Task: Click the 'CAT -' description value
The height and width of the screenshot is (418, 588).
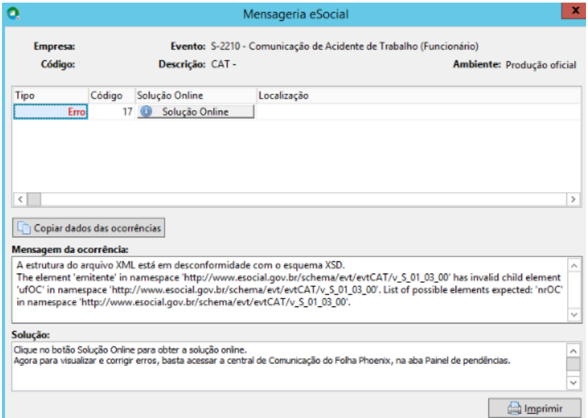Action: (x=224, y=64)
